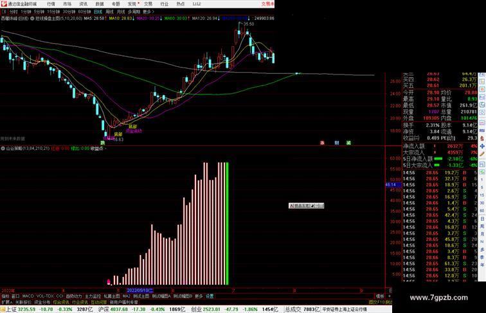The width and height of the screenshot is (486, 313).
Task: Click 年 in right sidebar
Action: pos(482,265)
